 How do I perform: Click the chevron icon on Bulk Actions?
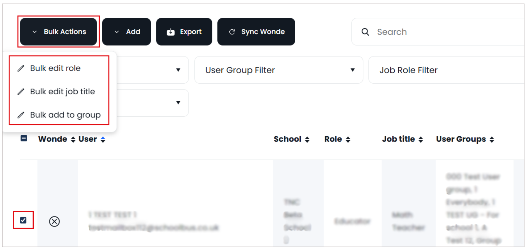click(x=35, y=32)
